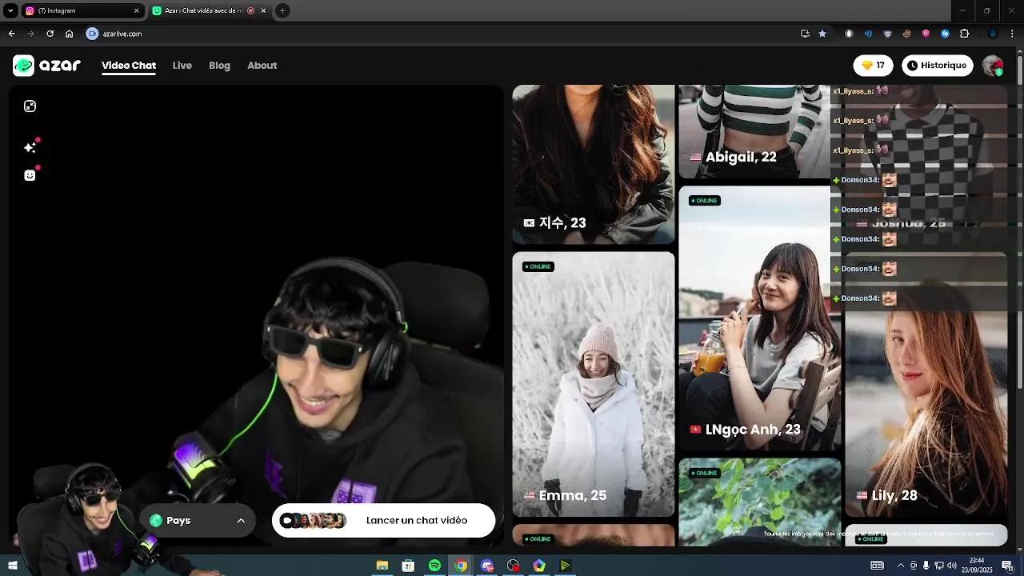Viewport: 1024px width, 576px height.
Task: Open Abigail, 22 profile card
Action: click(x=754, y=131)
